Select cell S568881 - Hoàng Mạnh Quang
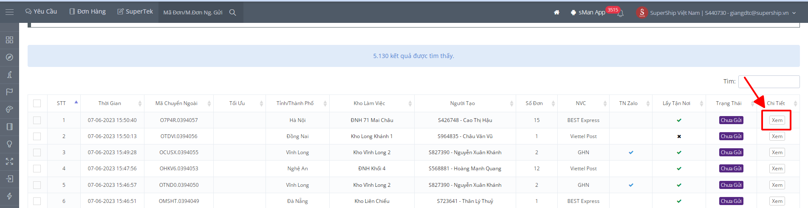The height and width of the screenshot is (208, 808). pyautogui.click(x=465, y=169)
